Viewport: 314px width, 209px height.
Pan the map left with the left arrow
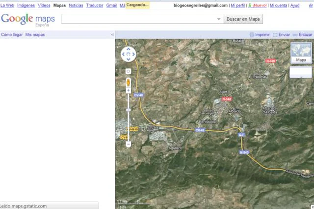point(123,54)
